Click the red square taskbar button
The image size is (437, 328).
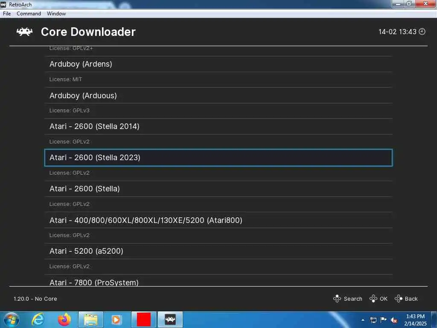(144, 319)
